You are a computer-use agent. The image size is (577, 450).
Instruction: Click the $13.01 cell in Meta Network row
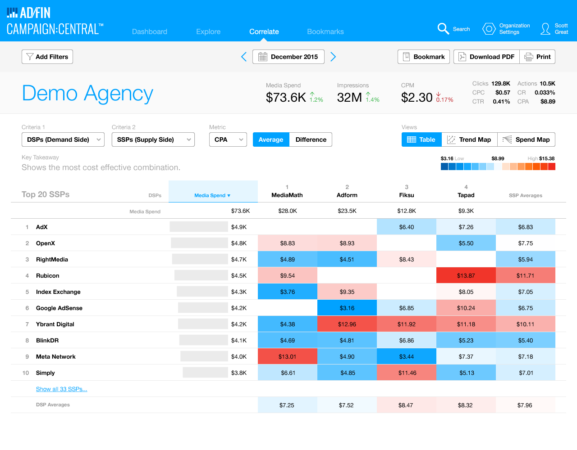coord(288,356)
